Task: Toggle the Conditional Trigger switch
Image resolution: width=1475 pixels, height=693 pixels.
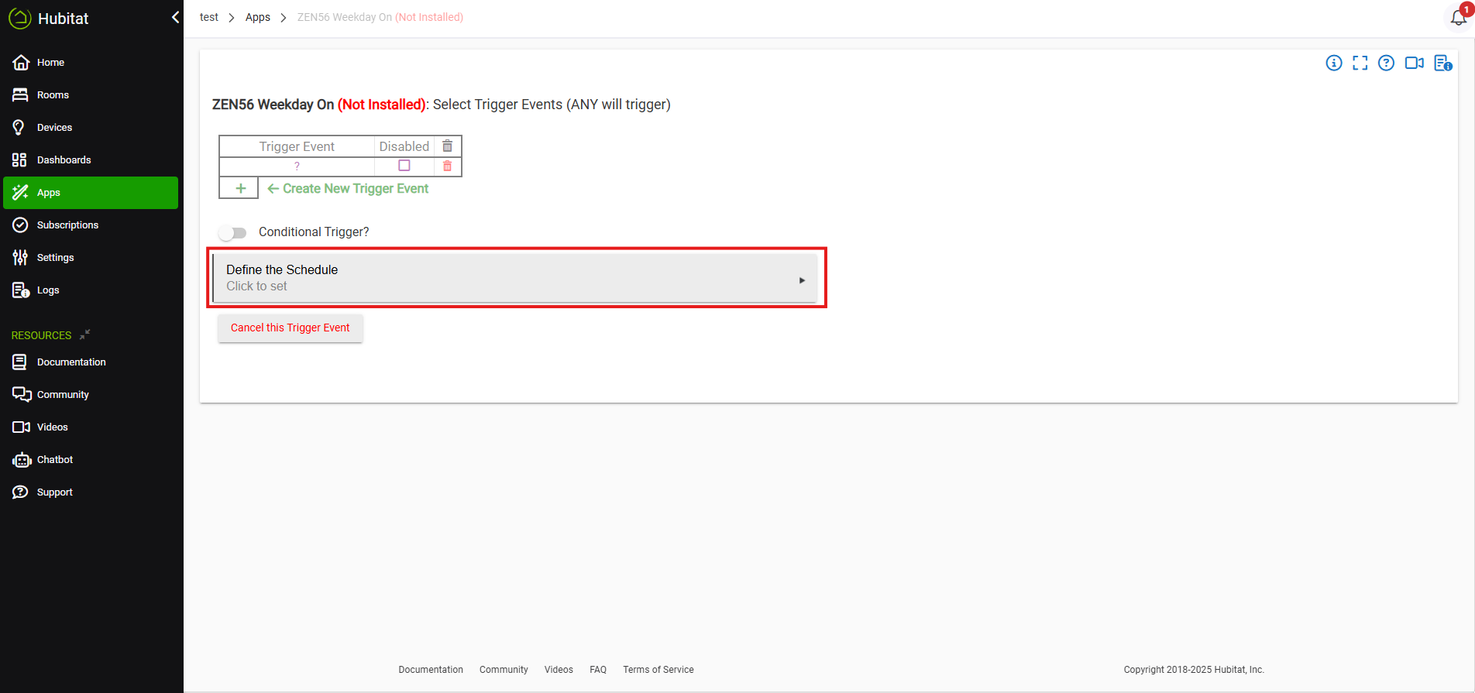Action: [232, 233]
